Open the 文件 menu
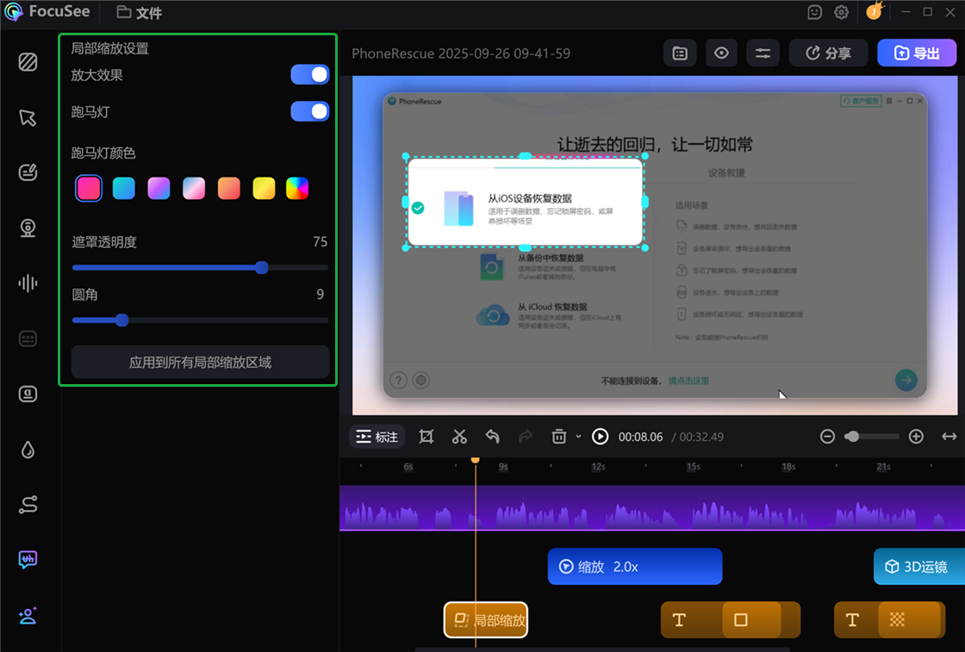 tap(140, 13)
